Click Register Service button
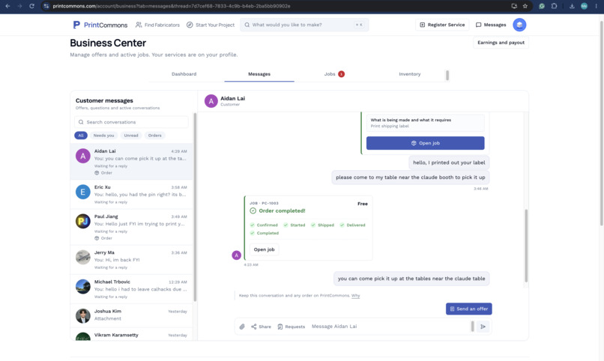 [442, 25]
